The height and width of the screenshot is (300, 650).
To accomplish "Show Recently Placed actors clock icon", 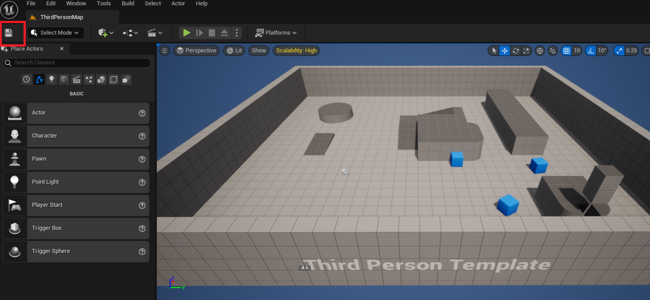I will [x=27, y=79].
